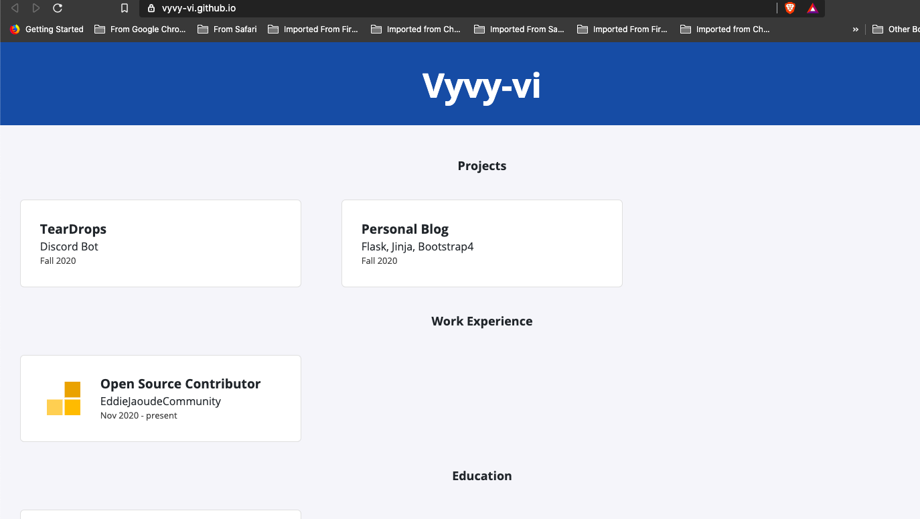Open Imported From Sa... bookmark folder
The height and width of the screenshot is (519, 920).
point(519,29)
